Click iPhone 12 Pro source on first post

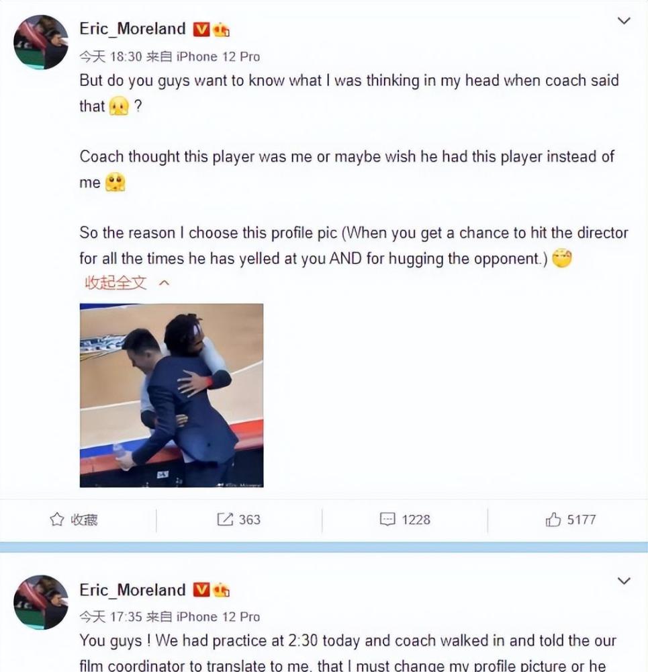point(218,56)
